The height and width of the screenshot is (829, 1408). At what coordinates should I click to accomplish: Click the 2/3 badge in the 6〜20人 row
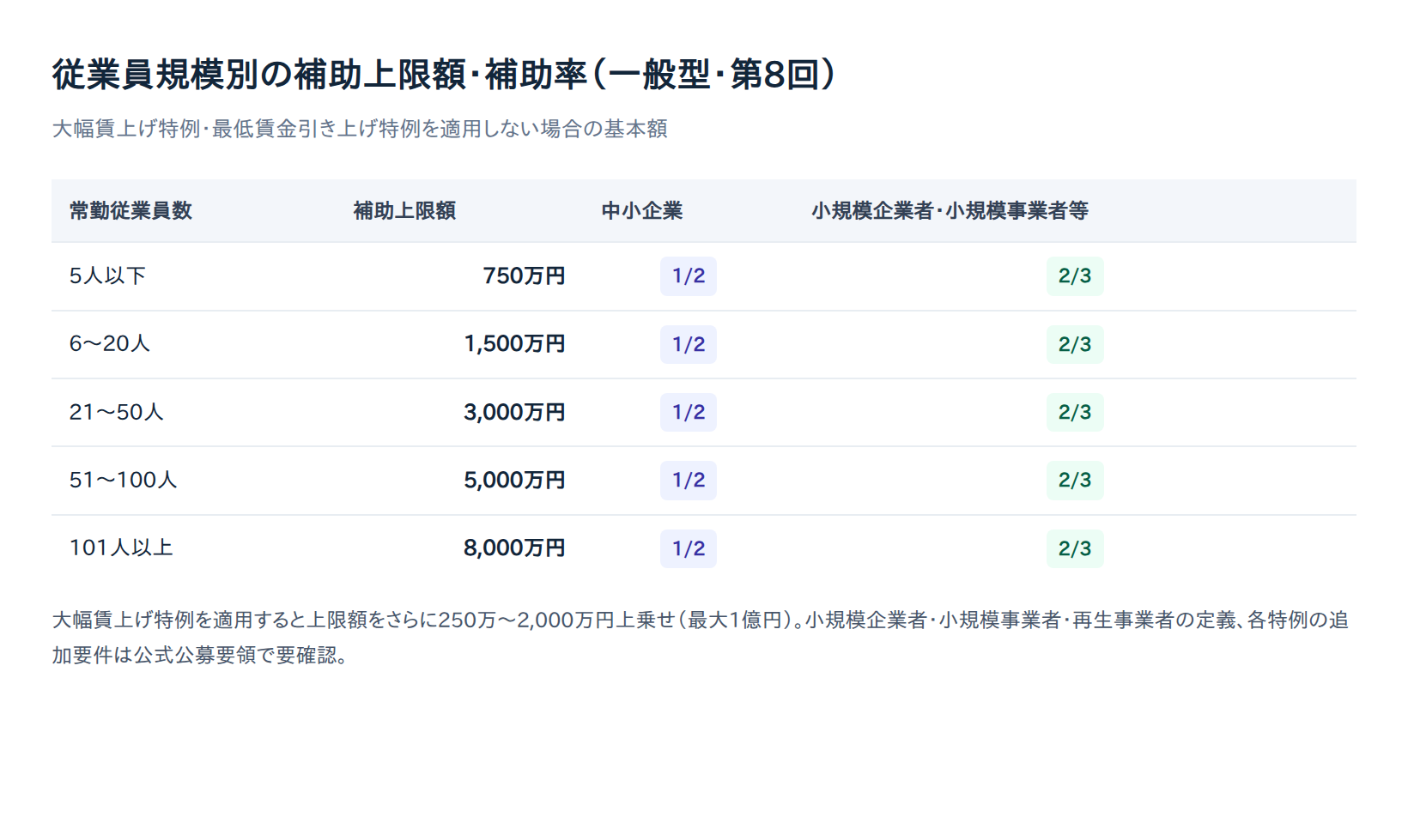1075,344
